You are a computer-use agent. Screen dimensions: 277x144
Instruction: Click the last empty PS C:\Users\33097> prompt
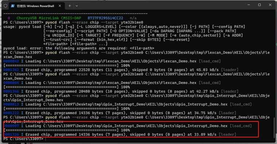pos(23,139)
